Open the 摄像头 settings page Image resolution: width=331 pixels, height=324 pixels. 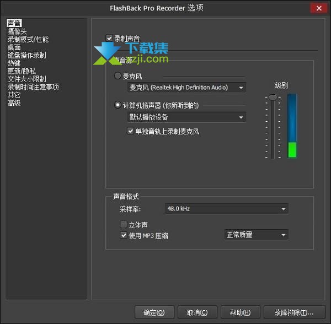(17, 31)
